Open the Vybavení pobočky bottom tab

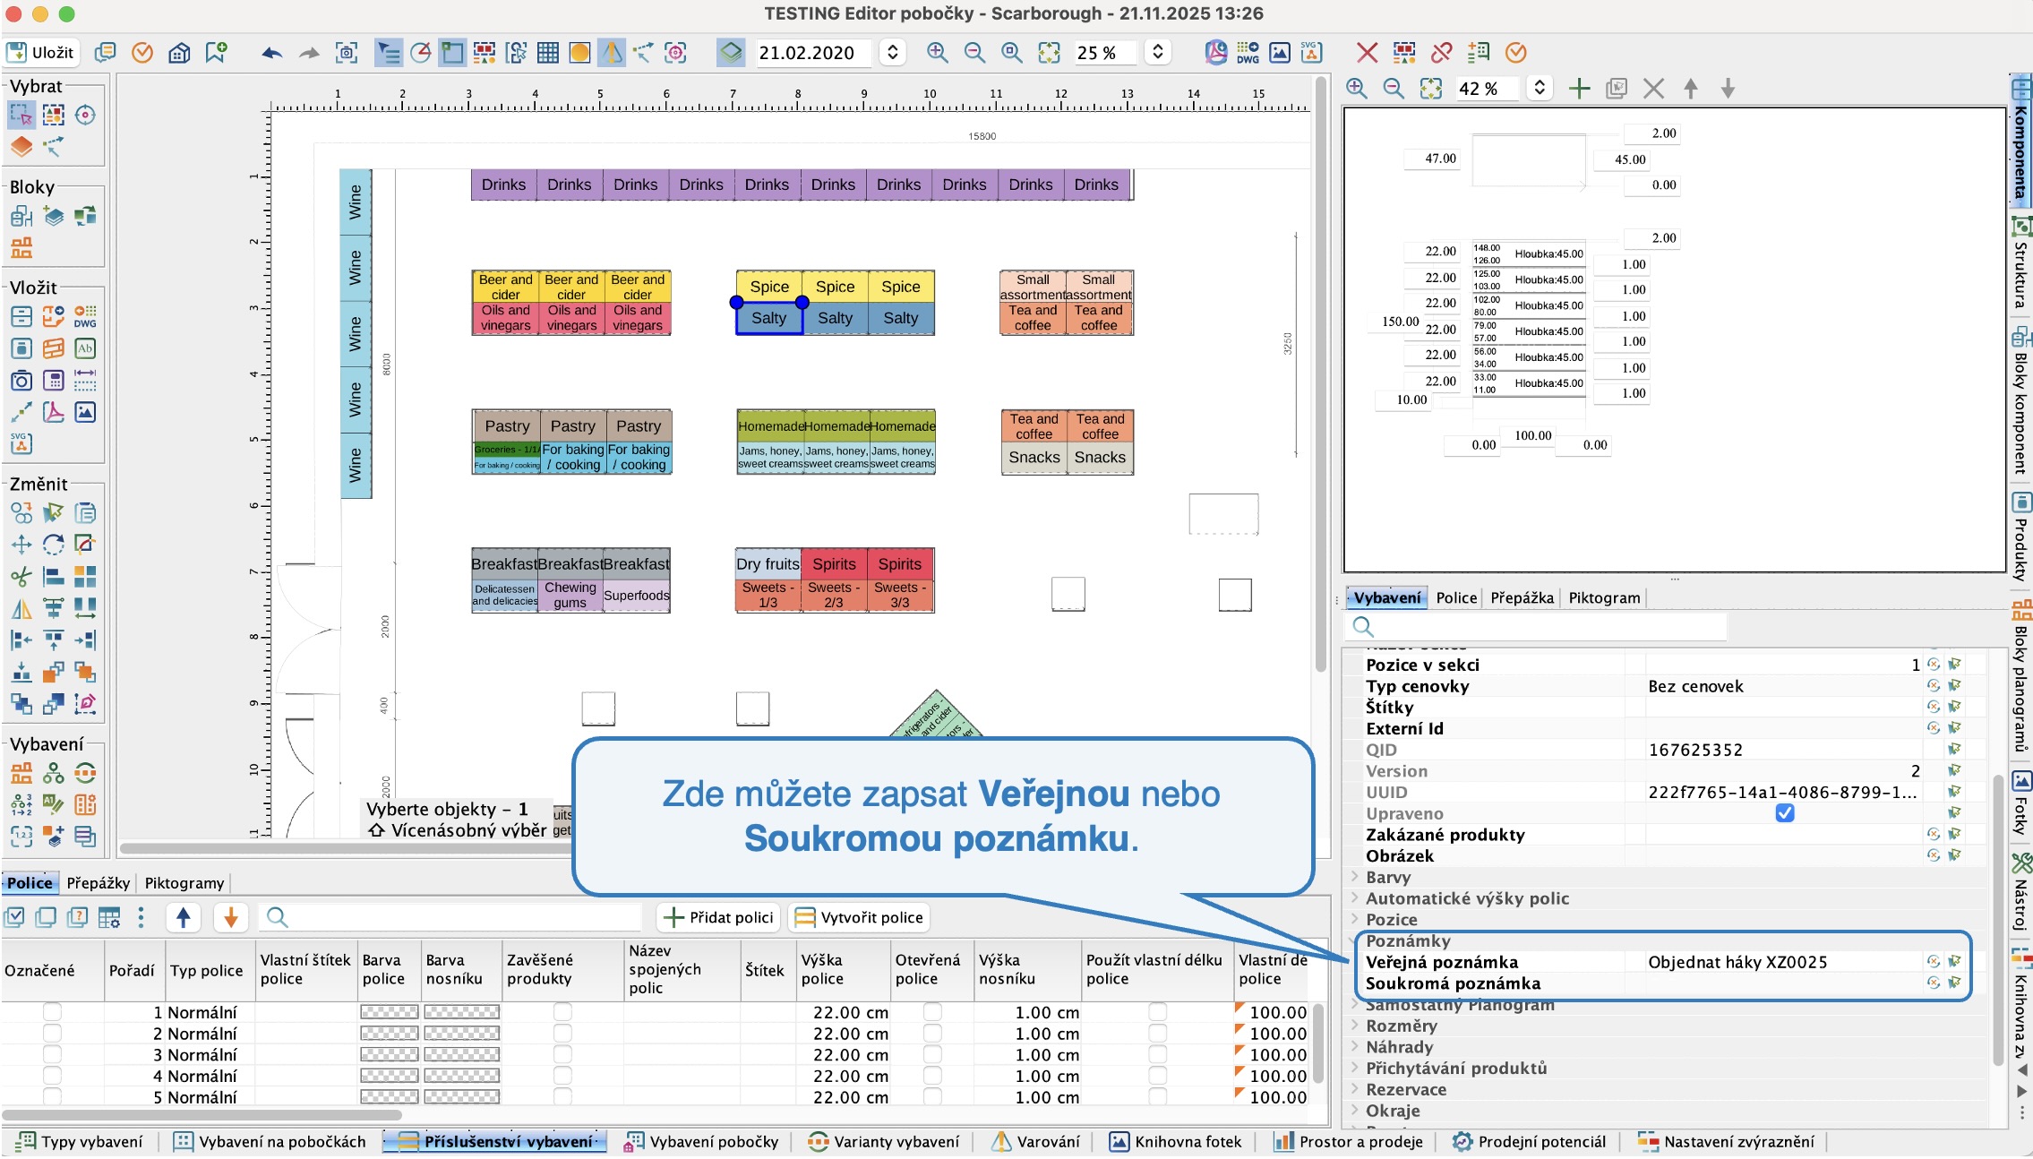click(x=703, y=1142)
